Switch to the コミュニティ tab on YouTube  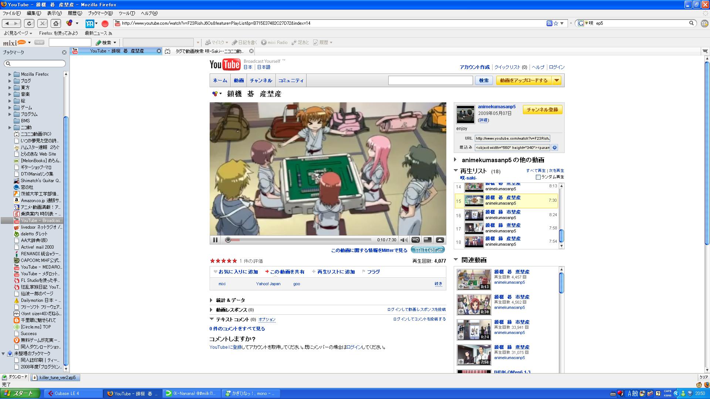click(x=291, y=80)
